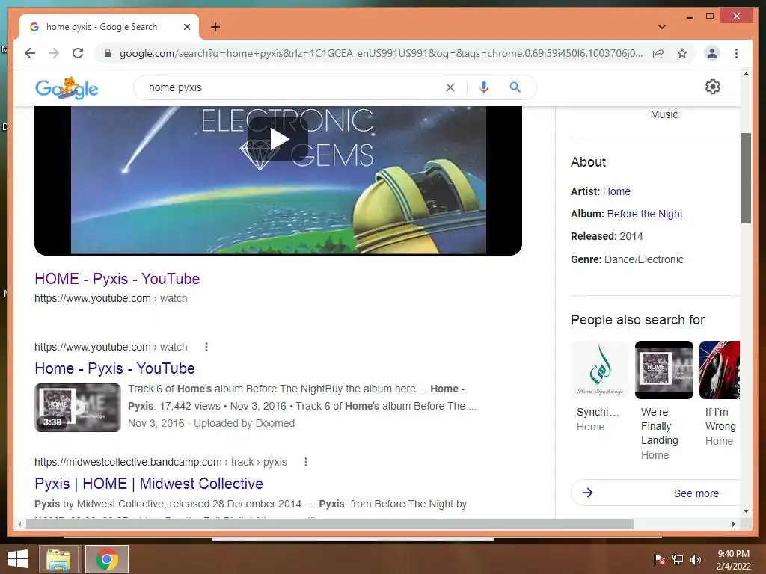Open album link 'Before the Night'

coord(645,214)
